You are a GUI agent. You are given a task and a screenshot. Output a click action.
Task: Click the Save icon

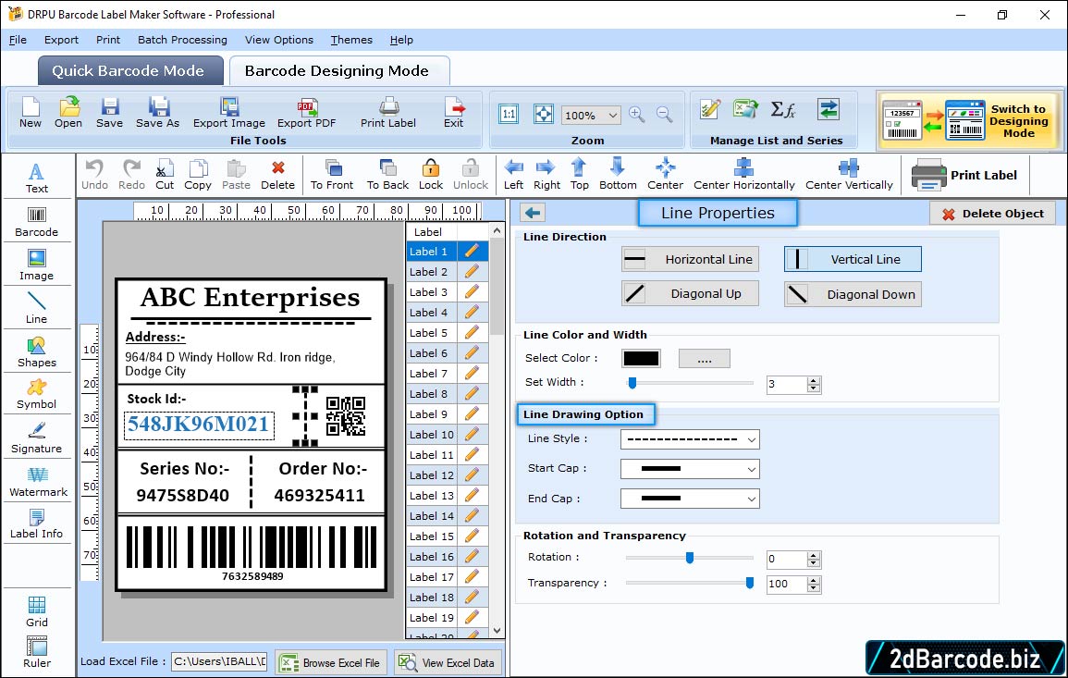(110, 113)
